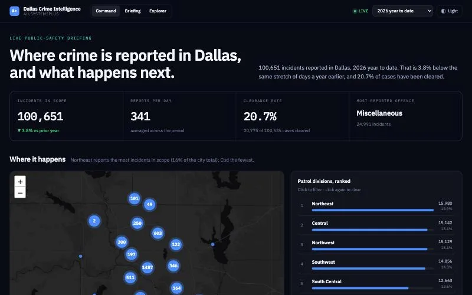Open the map cluster marked 300
This screenshot has width=472, height=295.
click(122, 242)
